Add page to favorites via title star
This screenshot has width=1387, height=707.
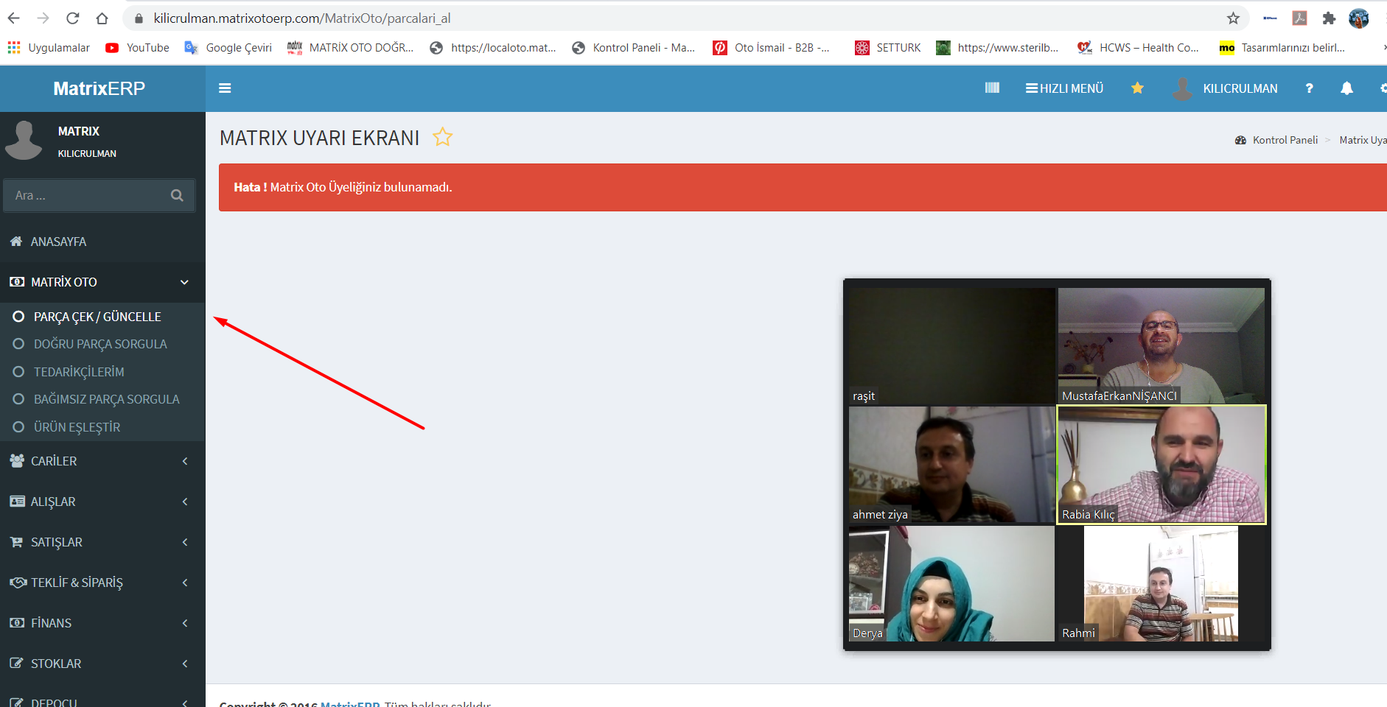(x=442, y=137)
